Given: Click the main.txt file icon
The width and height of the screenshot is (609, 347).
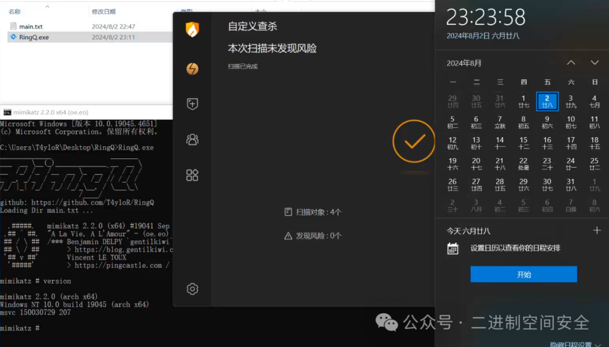Looking at the screenshot, I should pos(14,26).
